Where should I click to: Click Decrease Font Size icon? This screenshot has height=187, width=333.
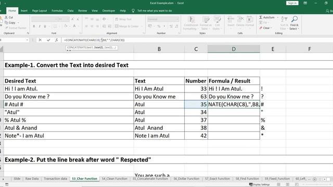tap(78, 19)
